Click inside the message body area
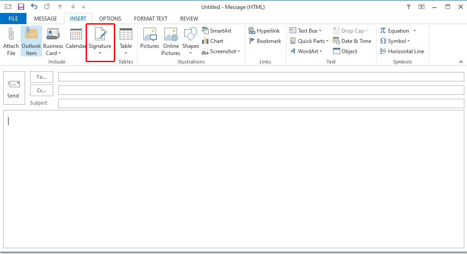The height and width of the screenshot is (254, 467). (x=233, y=179)
